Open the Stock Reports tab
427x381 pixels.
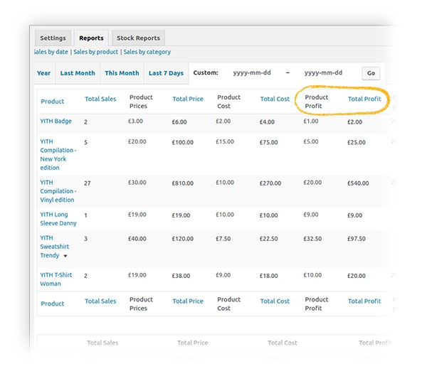139,38
